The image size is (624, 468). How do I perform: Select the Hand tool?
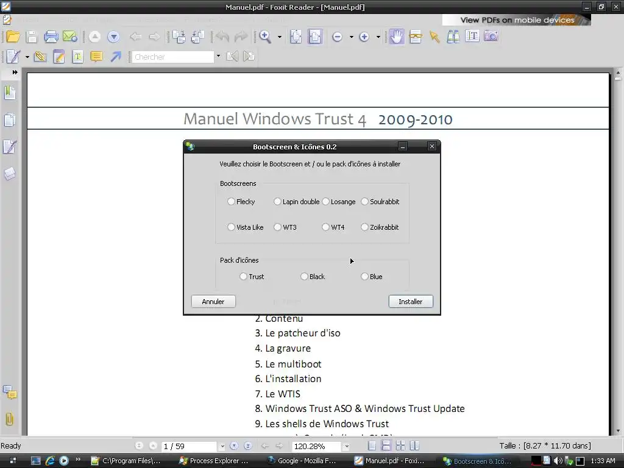click(x=396, y=37)
